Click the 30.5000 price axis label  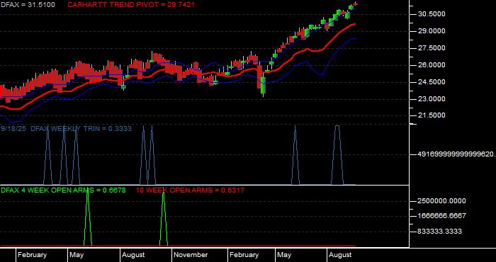(432, 14)
